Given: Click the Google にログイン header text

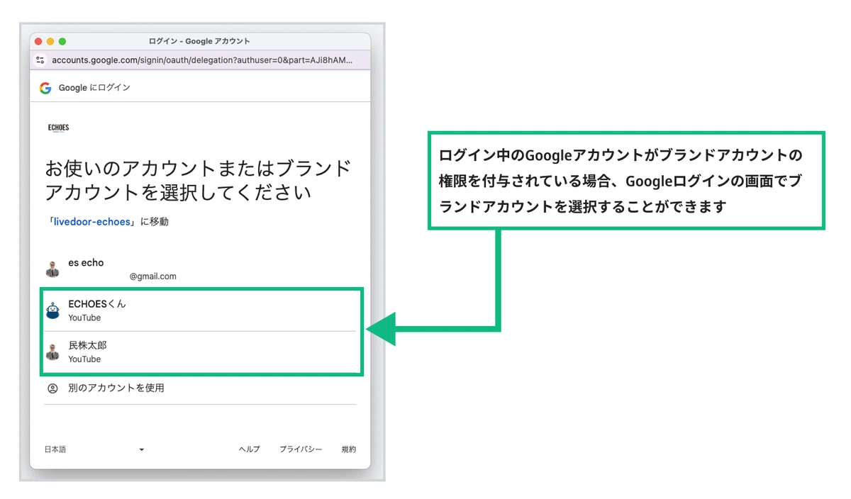Looking at the screenshot, I should [94, 88].
